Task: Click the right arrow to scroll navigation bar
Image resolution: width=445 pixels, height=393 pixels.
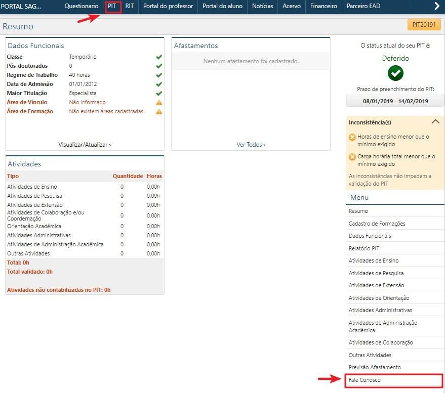Action: [437, 6]
